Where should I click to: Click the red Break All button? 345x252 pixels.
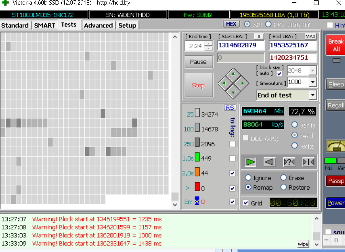(x=336, y=45)
